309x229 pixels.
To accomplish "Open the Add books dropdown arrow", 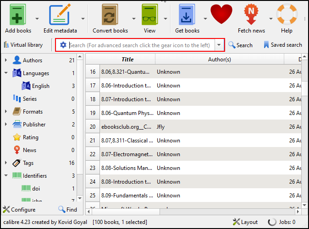I will (37, 19).
